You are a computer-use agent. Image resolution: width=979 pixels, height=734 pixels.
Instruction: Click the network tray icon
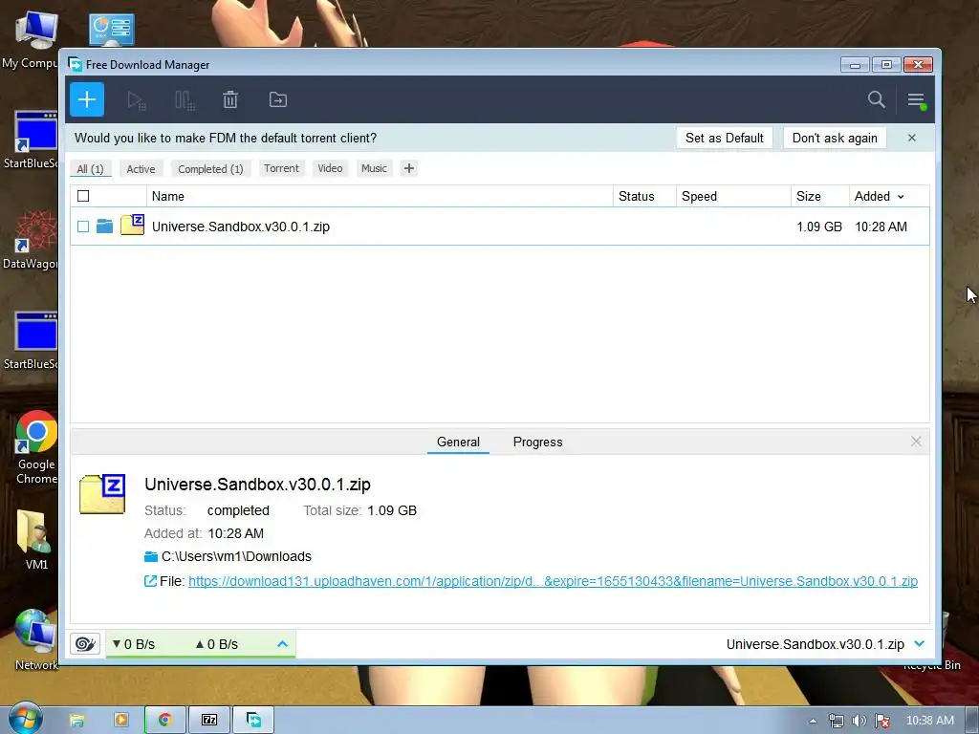836,721
